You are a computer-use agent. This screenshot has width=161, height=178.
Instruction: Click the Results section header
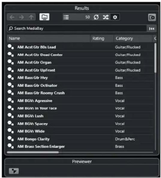click(82, 8)
